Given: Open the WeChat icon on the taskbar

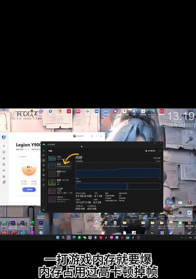Looking at the screenshot, I should 85,237.
